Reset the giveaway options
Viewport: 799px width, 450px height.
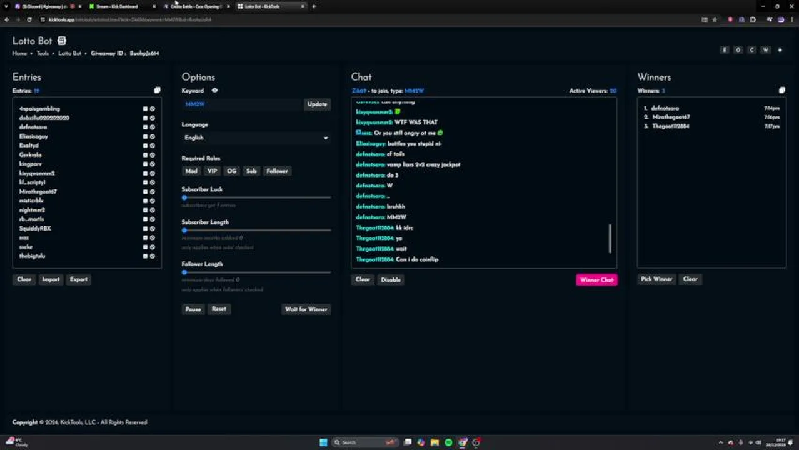[x=219, y=309]
